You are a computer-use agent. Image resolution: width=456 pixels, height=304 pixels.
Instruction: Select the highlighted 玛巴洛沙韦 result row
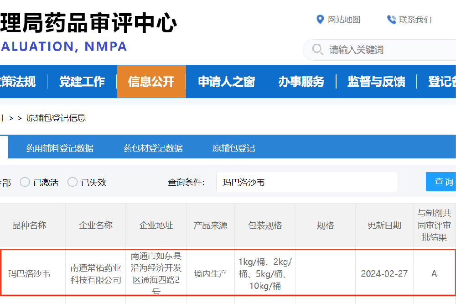228,273
